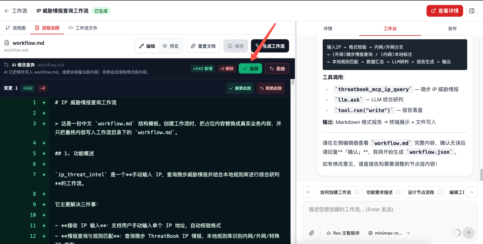Click the 重置文档 button
Screen dimensions: 483x244
[203, 46]
